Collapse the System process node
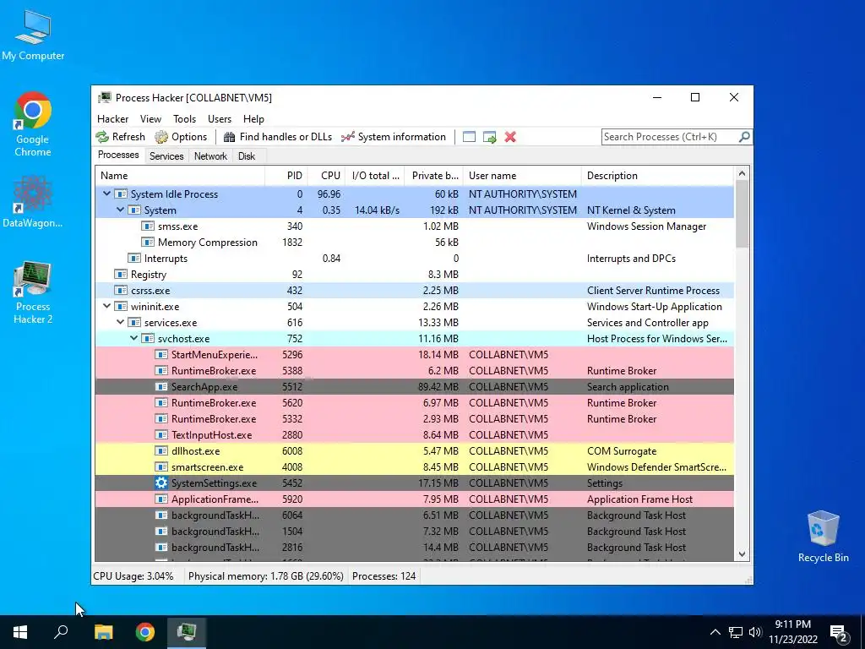 point(120,210)
